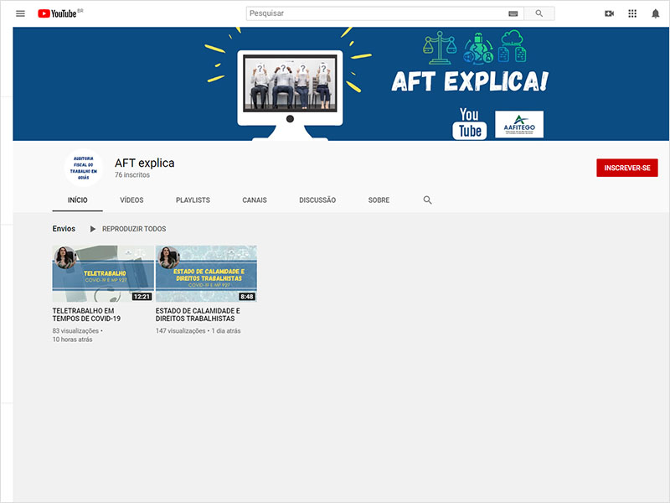670x503 pixels.
Task: Switch to the Vídeos tab
Action: pyautogui.click(x=131, y=200)
